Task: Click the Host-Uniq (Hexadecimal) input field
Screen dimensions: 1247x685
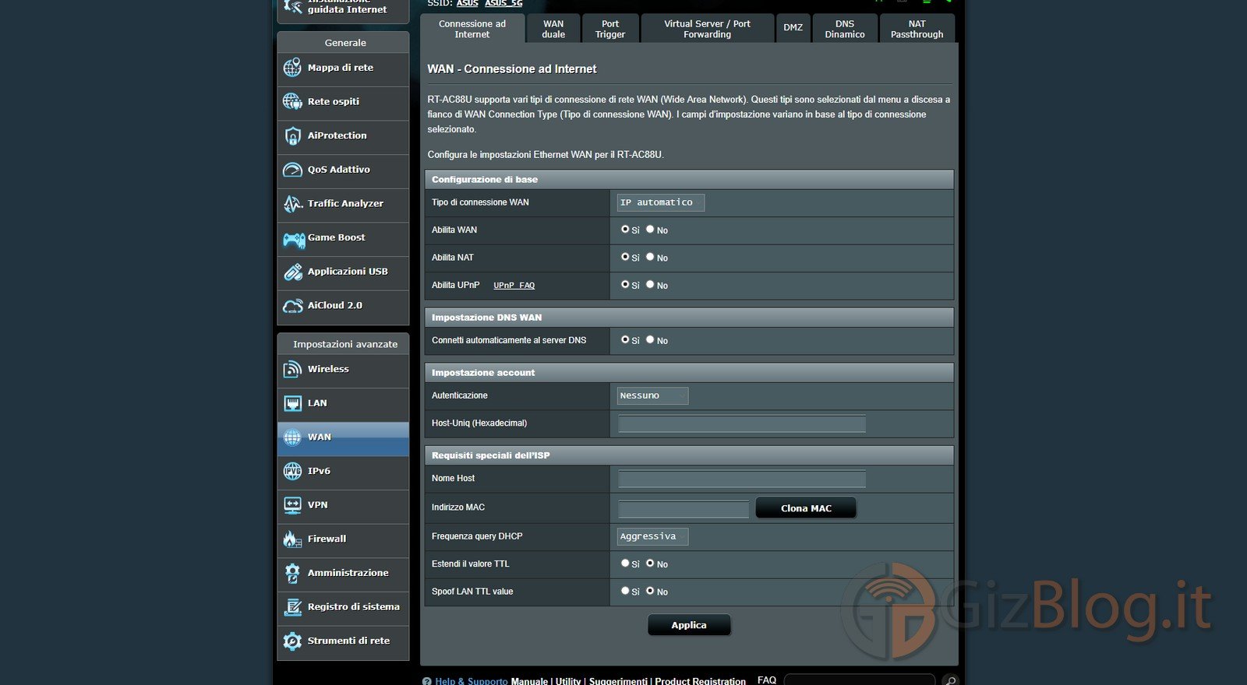Action: click(x=742, y=423)
